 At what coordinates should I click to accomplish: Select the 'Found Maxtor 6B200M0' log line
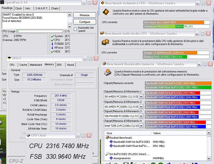[x=22, y=18]
